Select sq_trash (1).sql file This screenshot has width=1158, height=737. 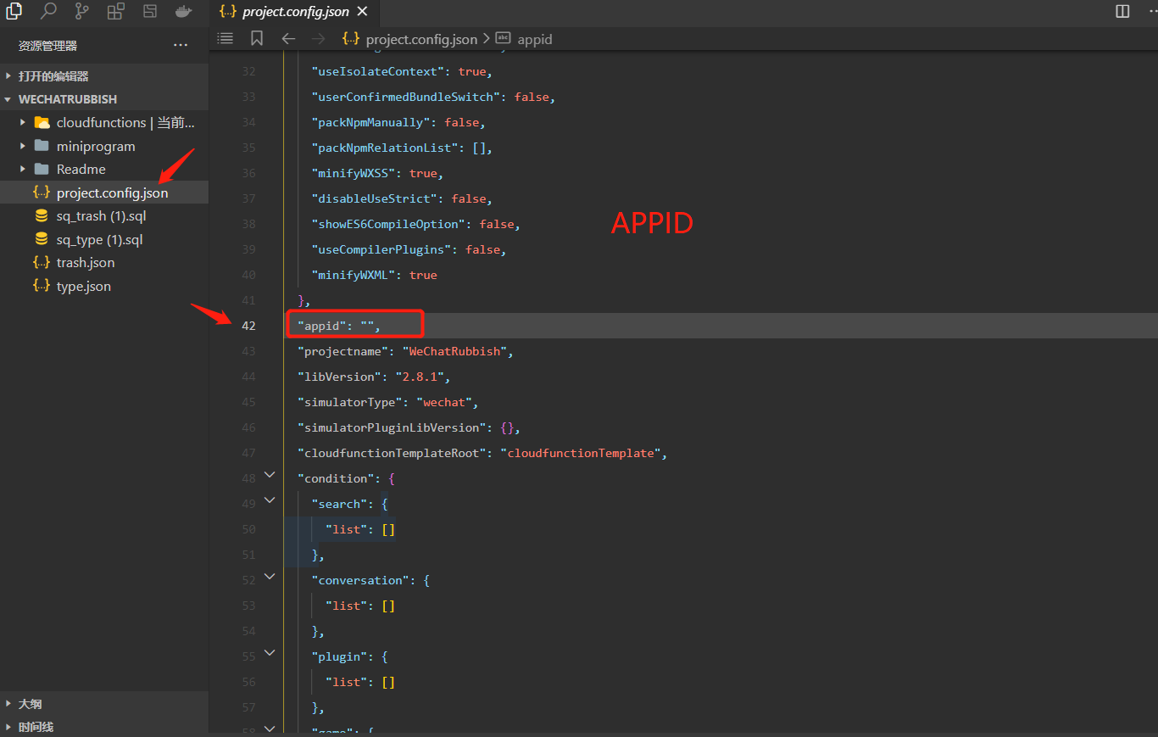[101, 216]
